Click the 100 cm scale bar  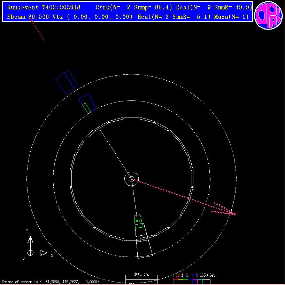coord(141,277)
